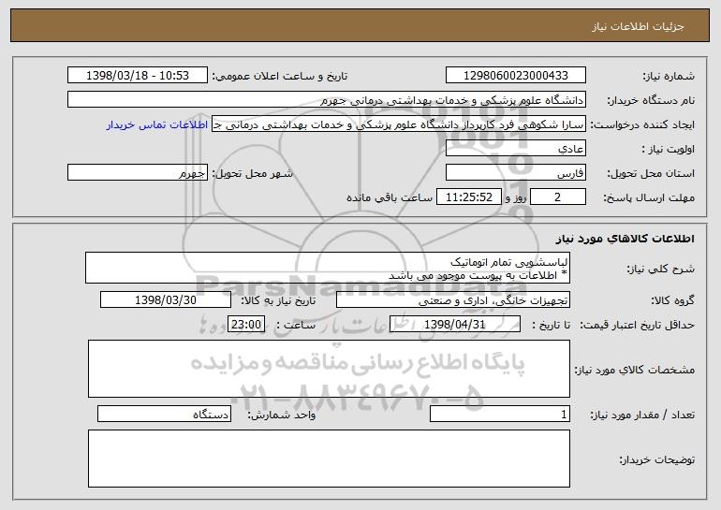Click the شرح کلی نیاز text box
721x510 pixels.
point(328,268)
